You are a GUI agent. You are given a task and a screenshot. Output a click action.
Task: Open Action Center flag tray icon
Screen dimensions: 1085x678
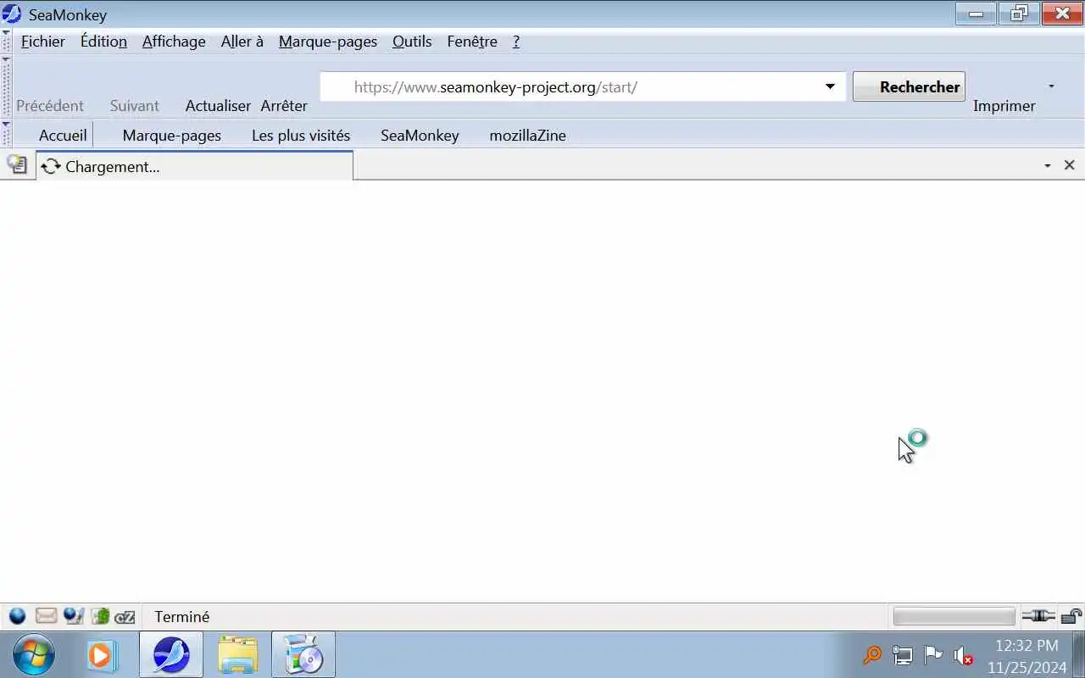tap(932, 655)
